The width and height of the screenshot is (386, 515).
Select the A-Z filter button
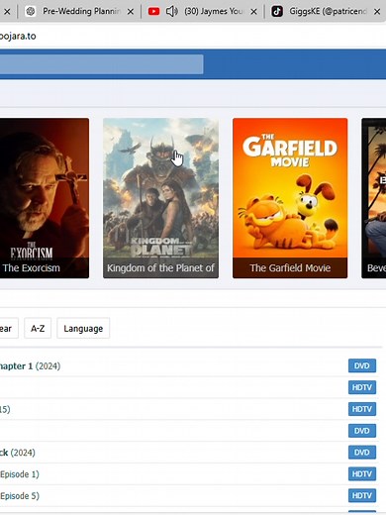click(38, 328)
